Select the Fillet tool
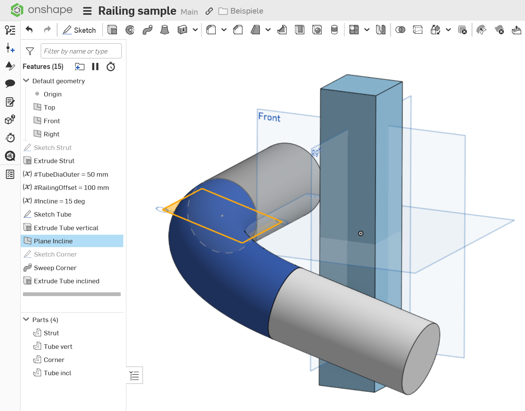This screenshot has width=525, height=411. tap(211, 30)
